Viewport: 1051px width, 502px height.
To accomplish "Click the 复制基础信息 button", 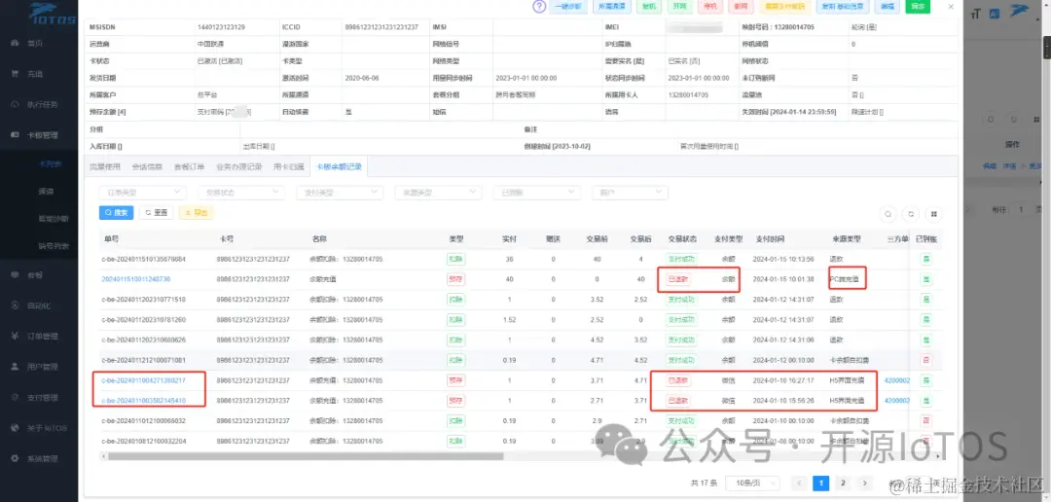I will (844, 7).
